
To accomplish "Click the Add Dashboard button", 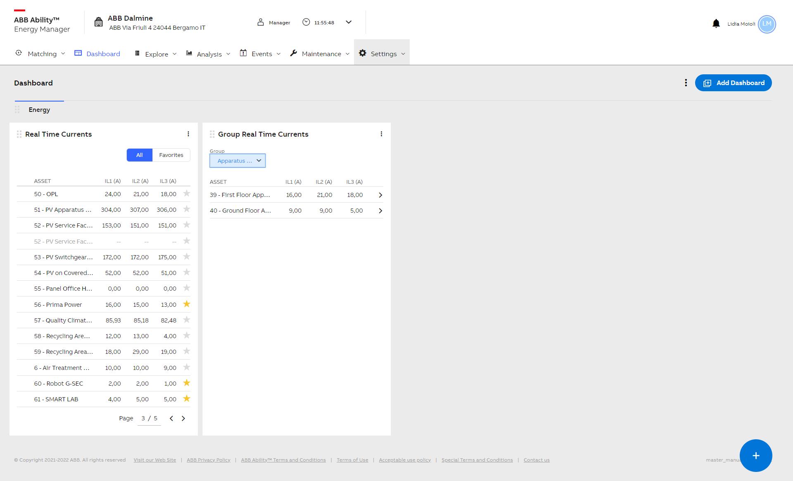I will click(x=733, y=83).
